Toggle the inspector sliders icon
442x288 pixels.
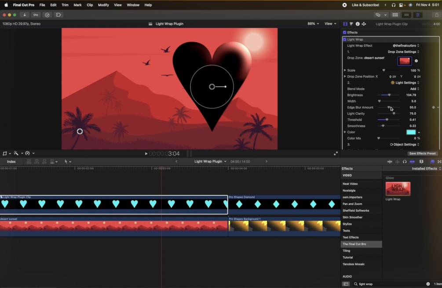[x=418, y=15]
